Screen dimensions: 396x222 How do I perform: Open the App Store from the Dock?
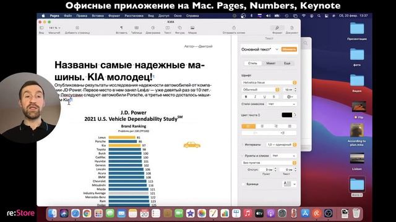pyautogui.click(x=305, y=213)
